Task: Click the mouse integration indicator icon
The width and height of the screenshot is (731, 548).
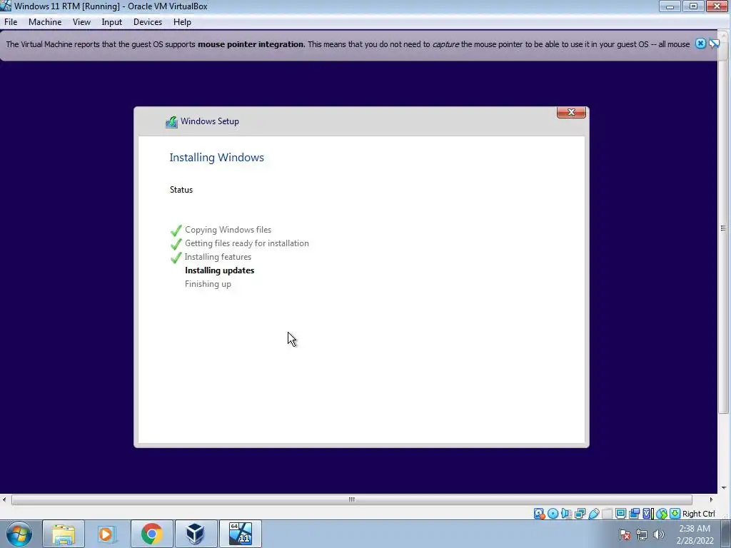Action: click(662, 514)
